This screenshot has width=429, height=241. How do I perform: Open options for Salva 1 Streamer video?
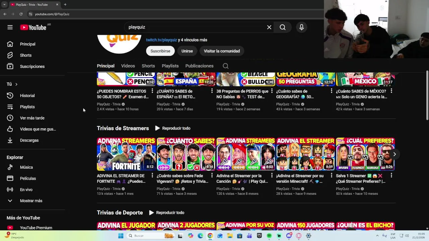coord(391,175)
